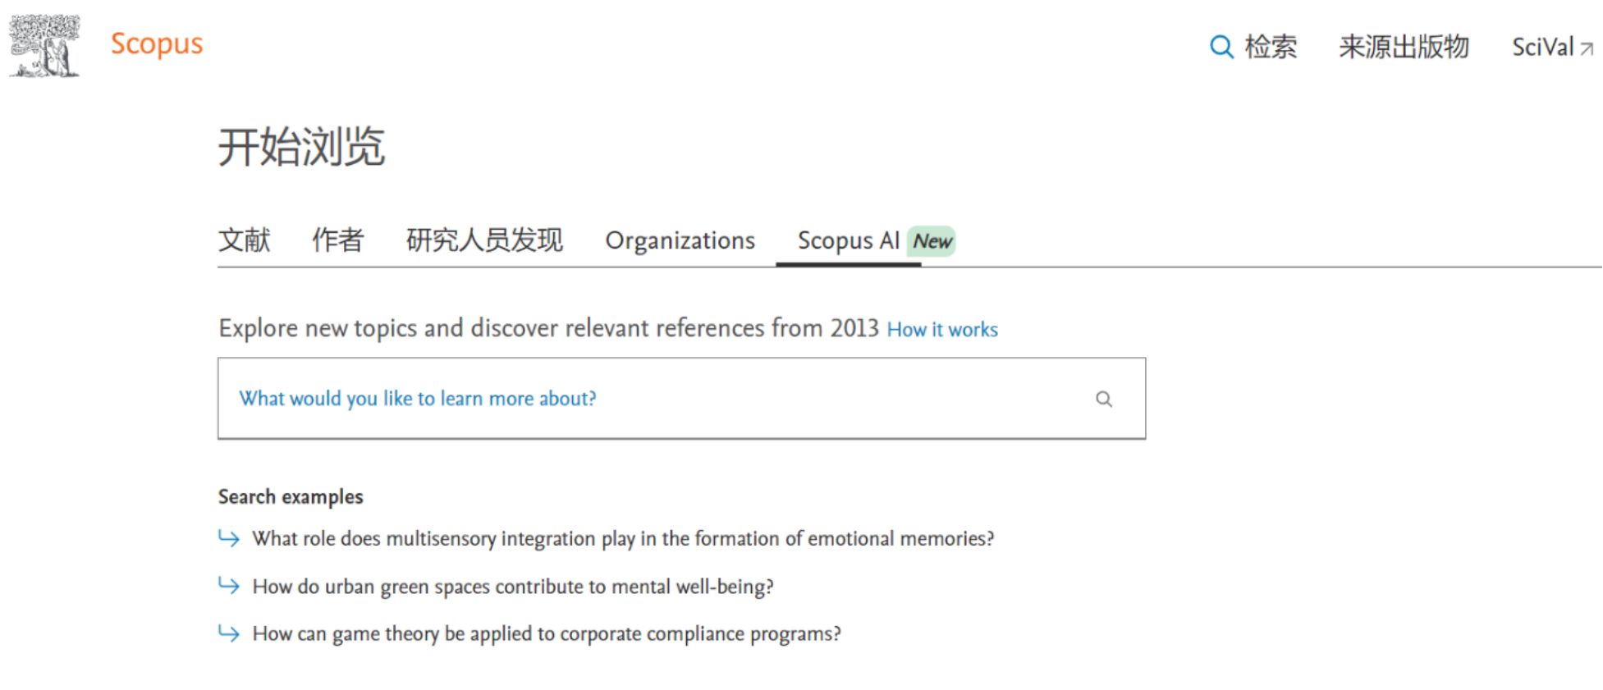Screen dimensions: 1603x690
Task: Open the How it works link
Action: [x=942, y=330]
